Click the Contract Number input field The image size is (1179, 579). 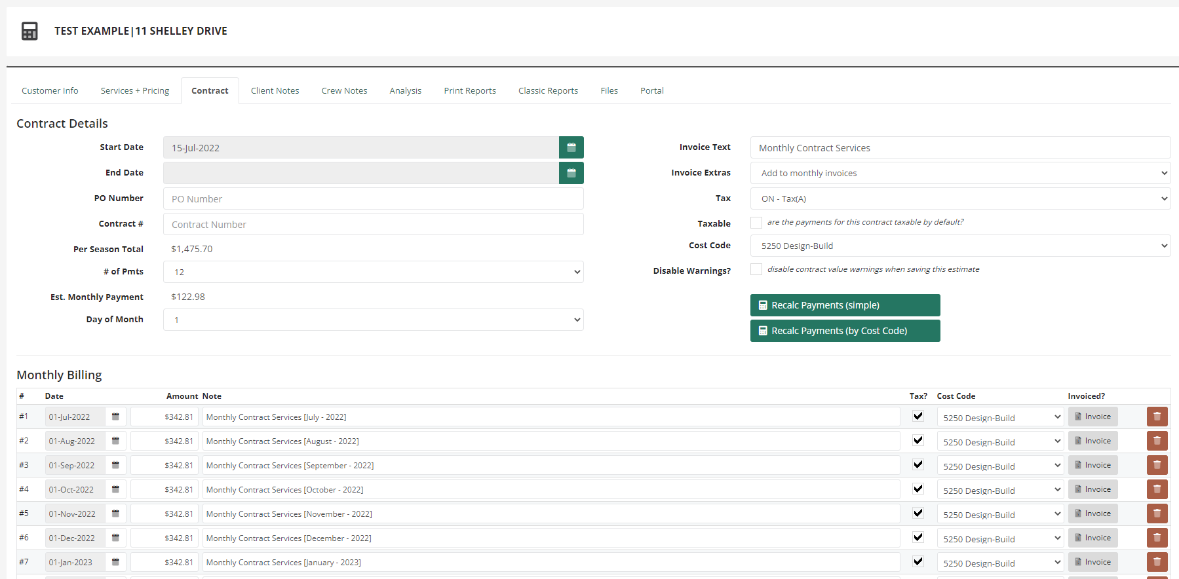point(373,224)
